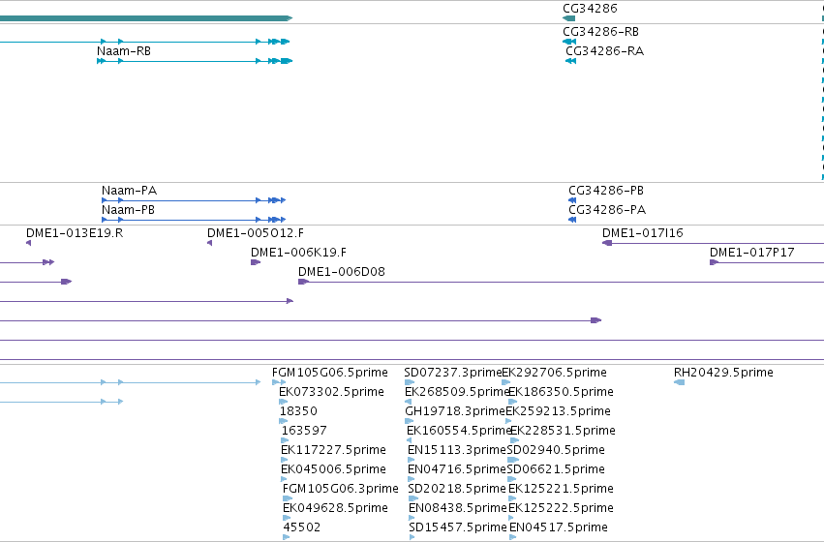Open the EK125221.5prime EST
824x542 pixels.
512,498
